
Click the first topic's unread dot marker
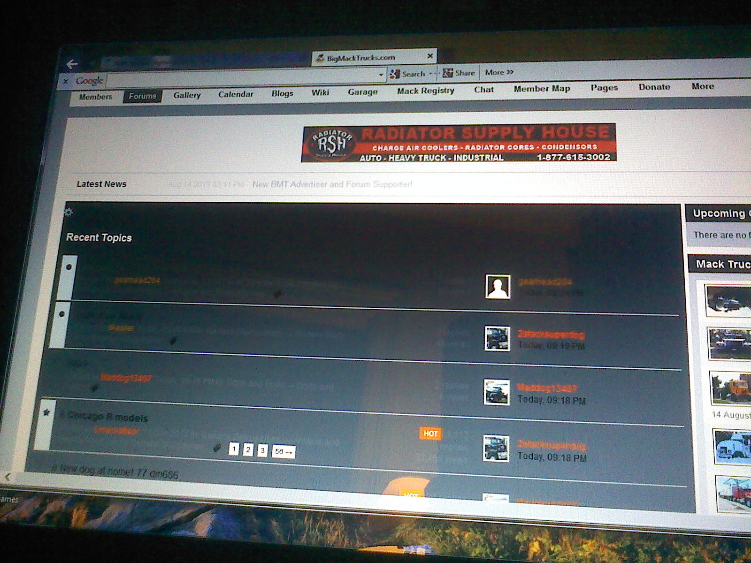pos(69,267)
